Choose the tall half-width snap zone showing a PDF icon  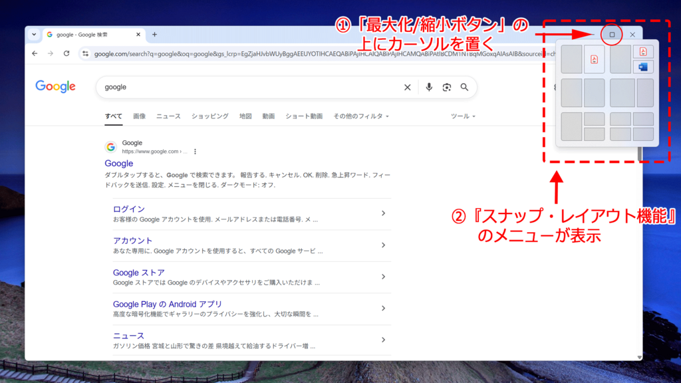[594, 59]
